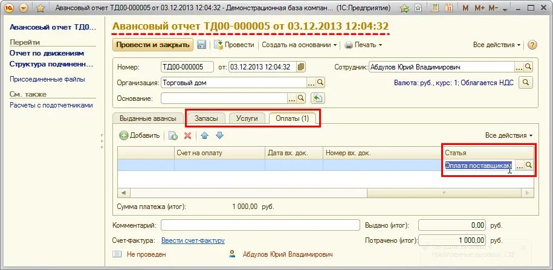Click 'Ввести счет-фактуру' link
Image resolution: width=553 pixels, height=270 pixels.
(193, 240)
